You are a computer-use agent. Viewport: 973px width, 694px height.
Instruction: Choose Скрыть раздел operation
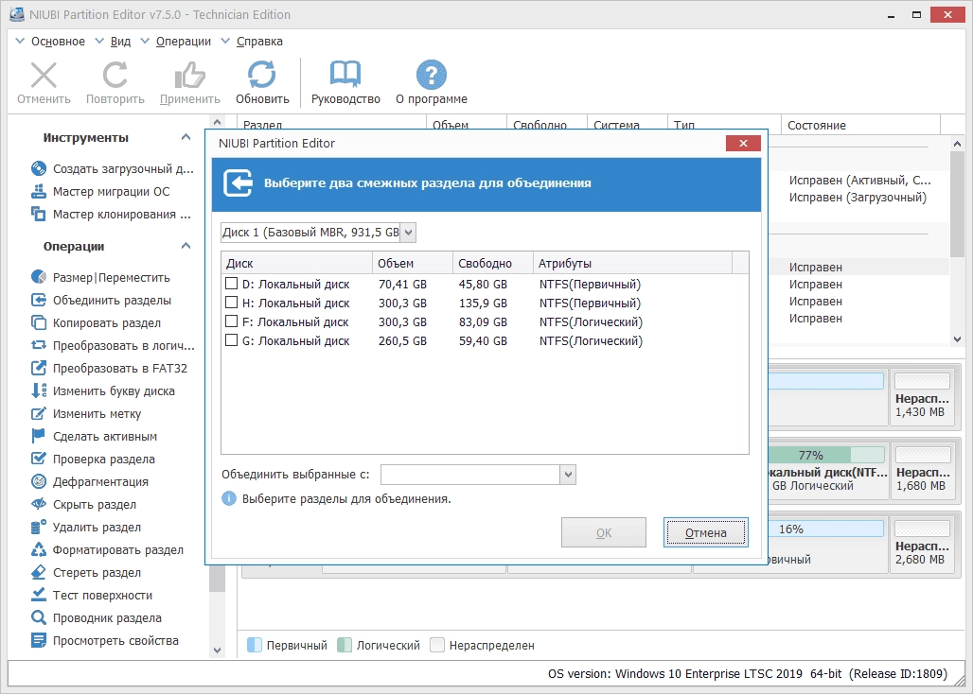tap(84, 504)
